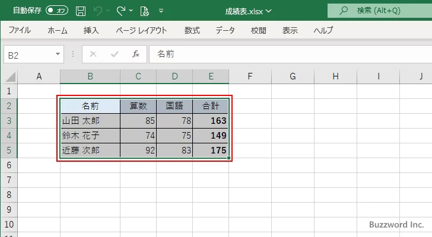Image resolution: width=432 pixels, height=237 pixels.
Task: Expand the 成績表.xlsx file name dropdown
Action: (x=269, y=11)
